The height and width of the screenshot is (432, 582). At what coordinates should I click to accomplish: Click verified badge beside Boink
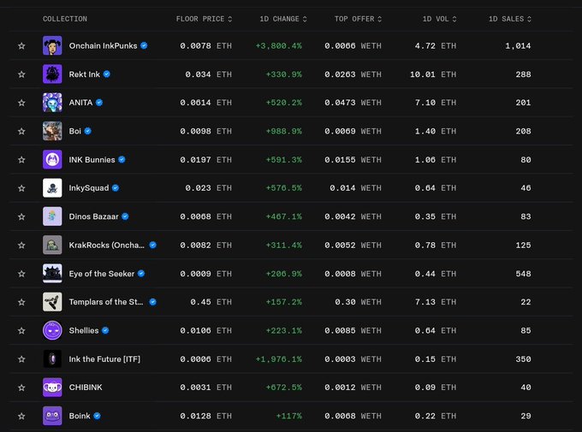tap(97, 416)
